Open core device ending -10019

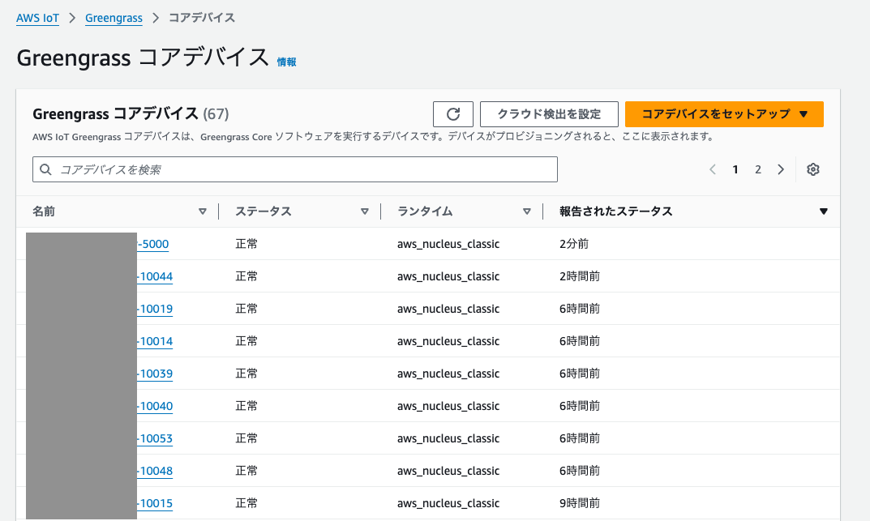155,309
